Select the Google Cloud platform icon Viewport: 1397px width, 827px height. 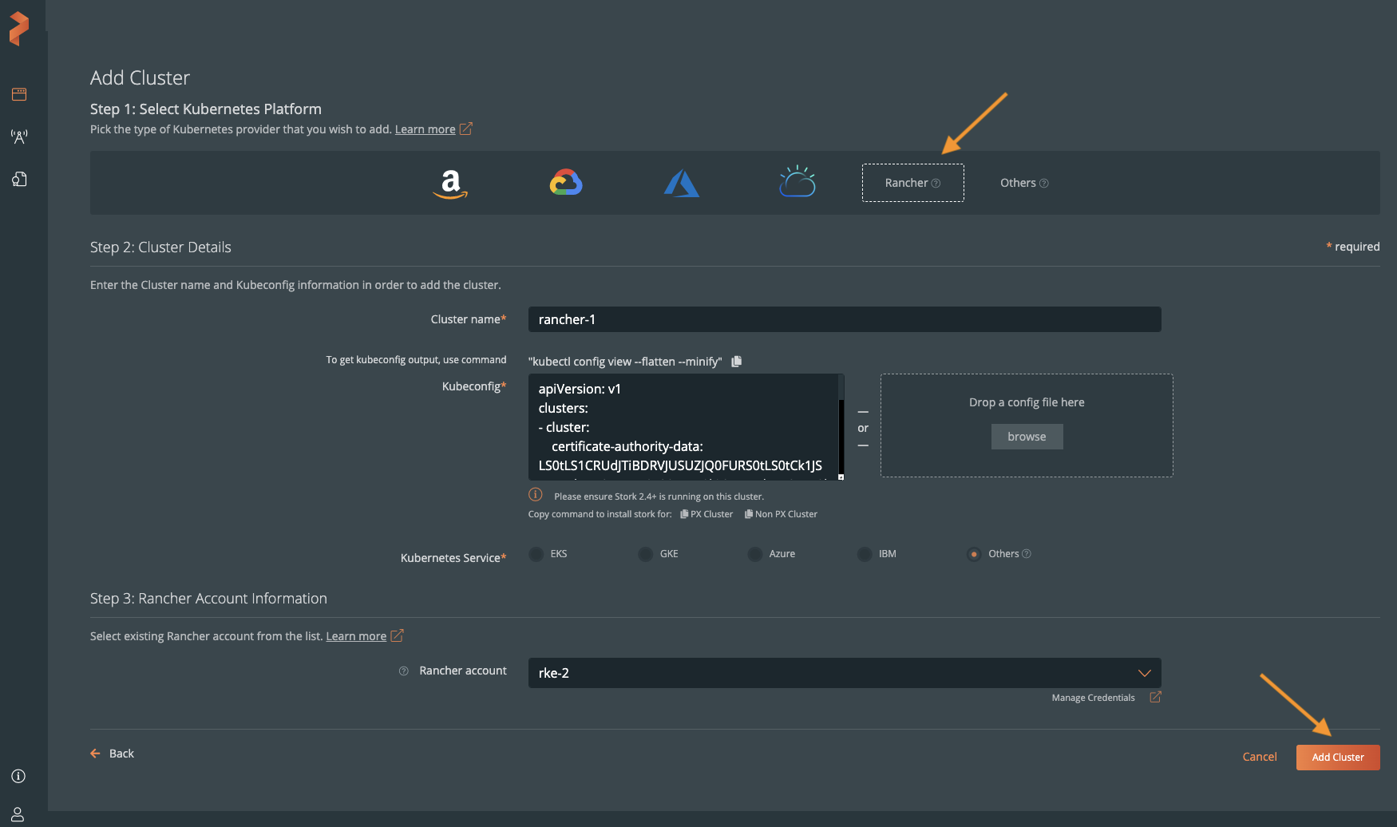click(x=566, y=183)
